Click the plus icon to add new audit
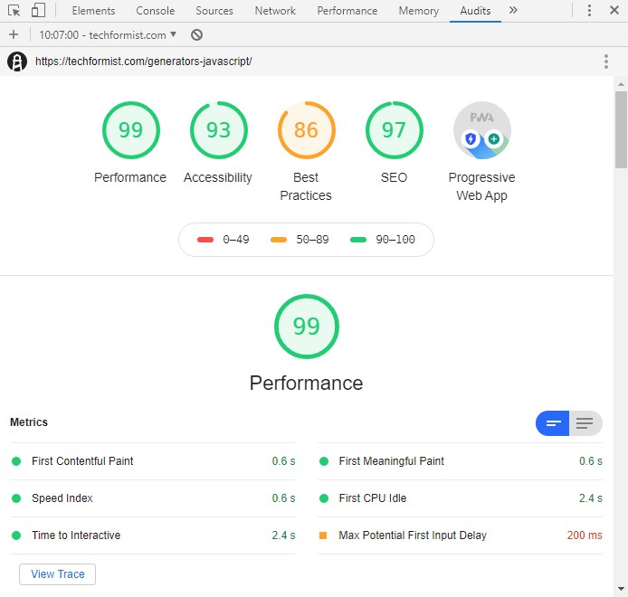 (13, 34)
